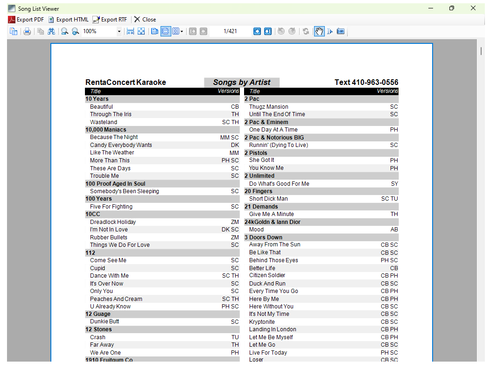Open the zoom percentage dropdown arrow
The width and height of the screenshot is (490, 370).
119,32
